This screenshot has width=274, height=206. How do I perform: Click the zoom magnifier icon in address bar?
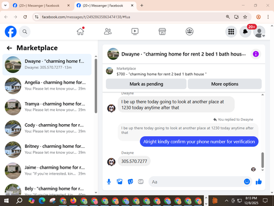click(x=227, y=17)
